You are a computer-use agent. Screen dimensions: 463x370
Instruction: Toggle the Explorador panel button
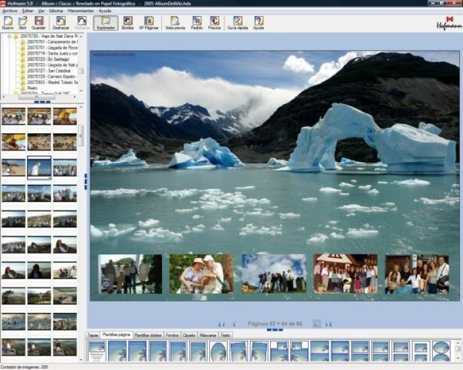coord(105,23)
